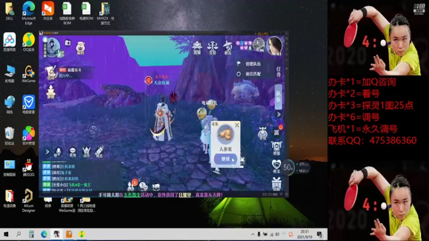Viewport: 429px width, 241px height.
Task: Open the camera screenshot icon in game
Action: [x=68, y=43]
